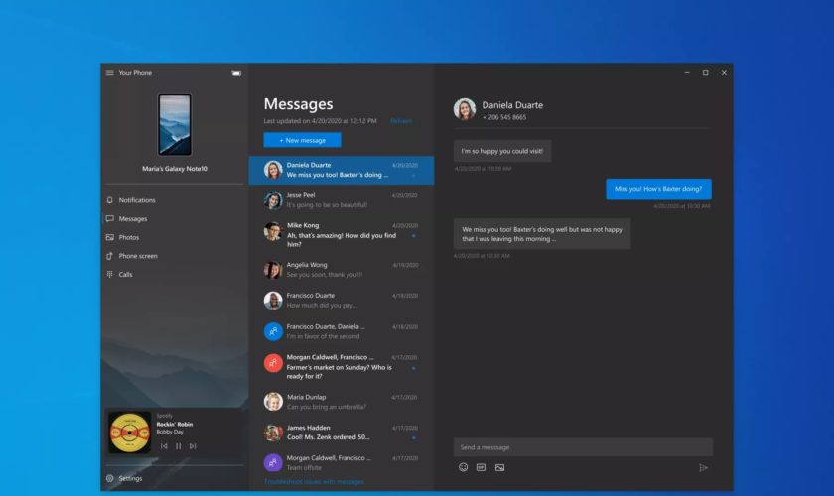Click the Galaxy Note10 phone thumbnail
Screen dimensions: 834x496
coord(174,126)
